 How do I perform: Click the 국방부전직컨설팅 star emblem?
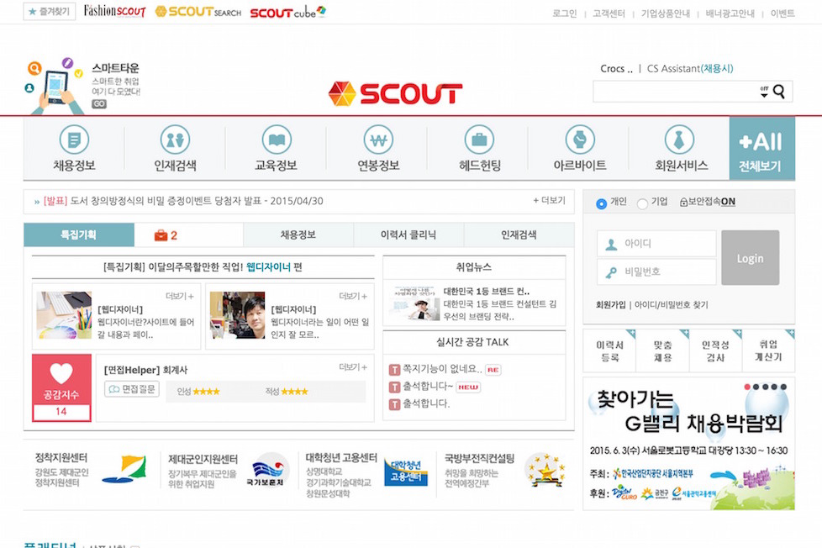coord(545,470)
